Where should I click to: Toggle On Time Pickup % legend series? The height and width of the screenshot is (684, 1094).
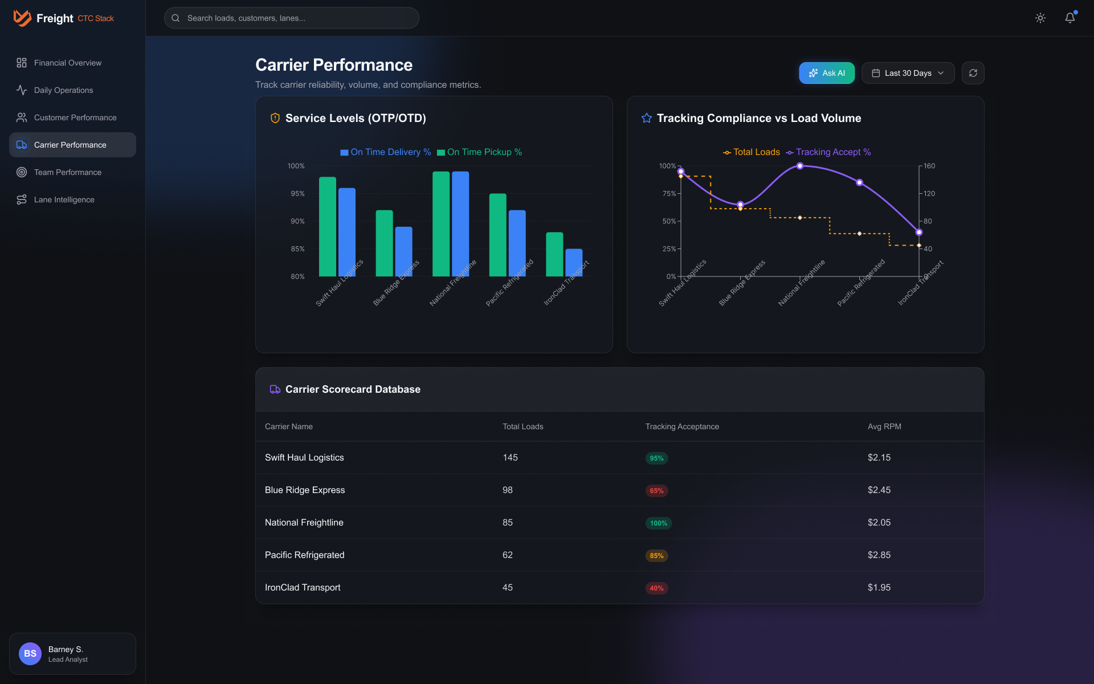pyautogui.click(x=479, y=152)
